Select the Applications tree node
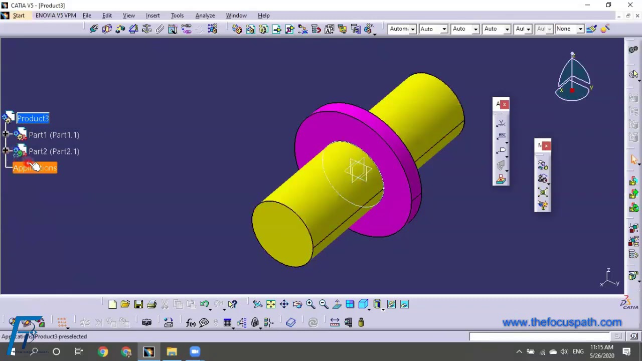 point(35,168)
